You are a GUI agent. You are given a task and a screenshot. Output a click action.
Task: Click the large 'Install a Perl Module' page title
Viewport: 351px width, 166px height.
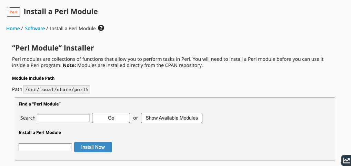(x=61, y=12)
